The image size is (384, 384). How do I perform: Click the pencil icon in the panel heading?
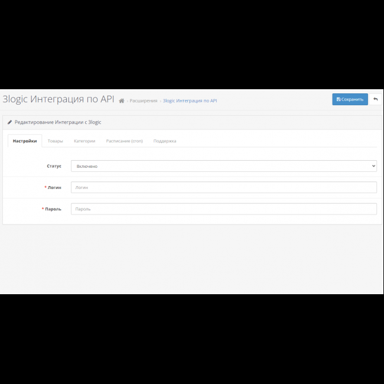[x=9, y=122]
